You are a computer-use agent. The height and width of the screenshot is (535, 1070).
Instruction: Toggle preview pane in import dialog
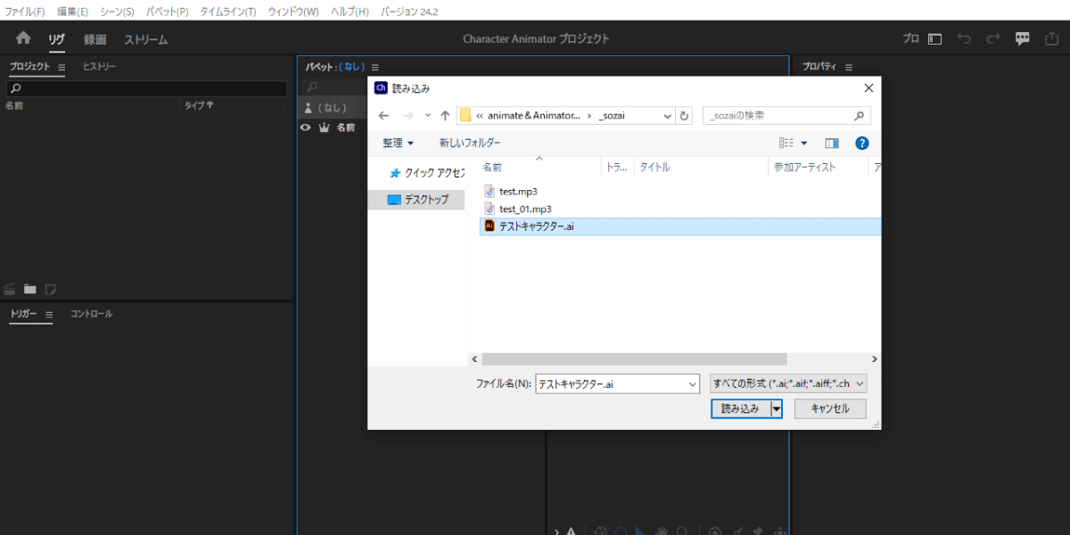coord(832,143)
